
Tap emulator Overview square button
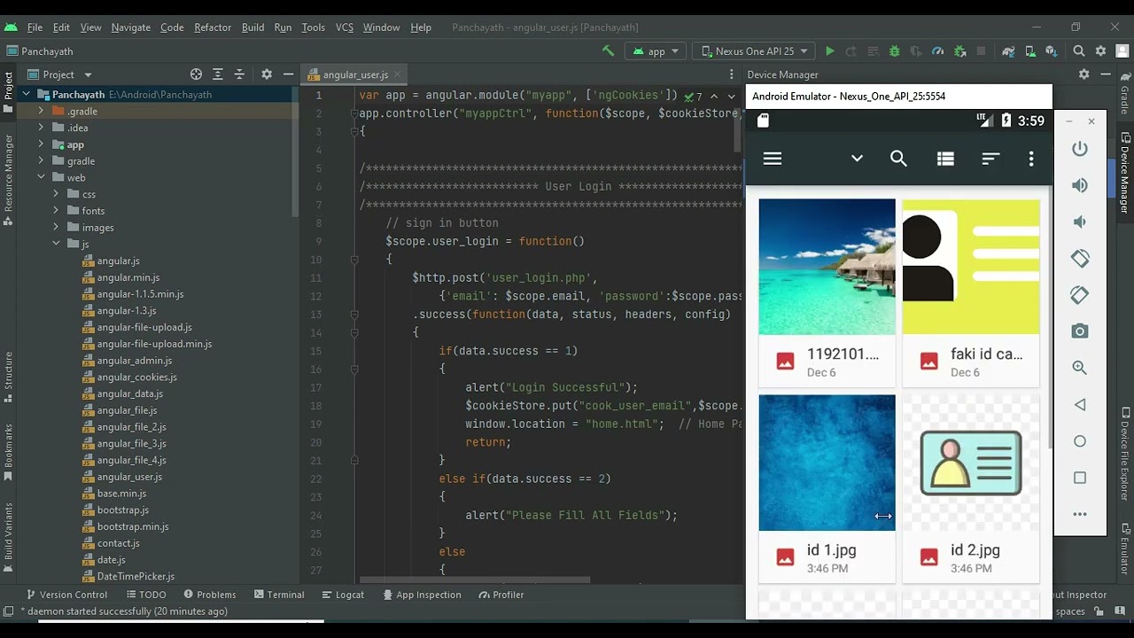[1080, 478]
